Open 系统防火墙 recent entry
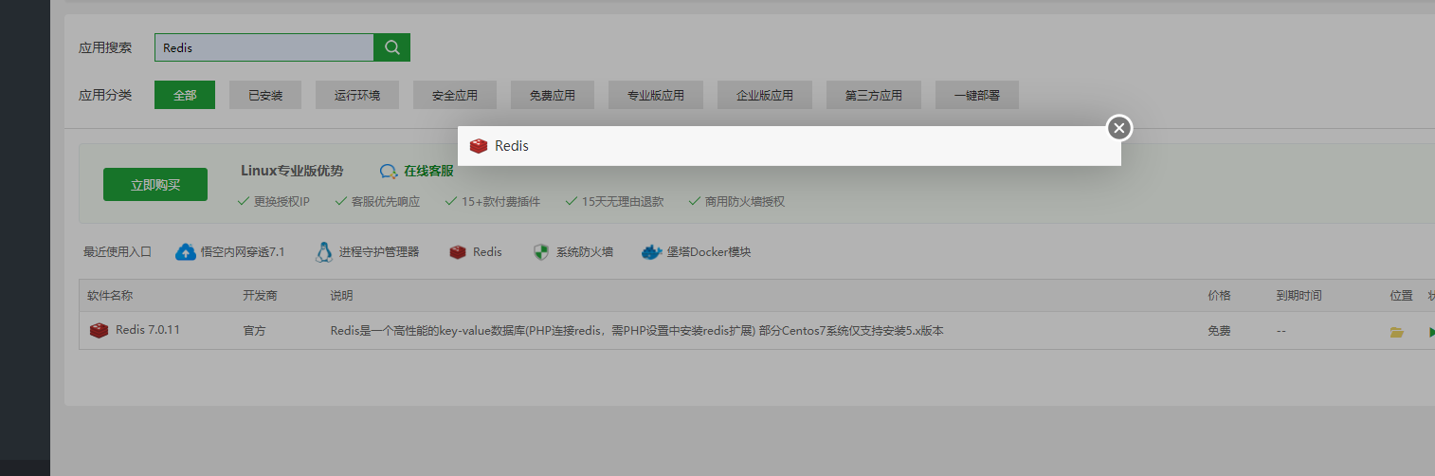The height and width of the screenshot is (476, 1435). click(585, 252)
